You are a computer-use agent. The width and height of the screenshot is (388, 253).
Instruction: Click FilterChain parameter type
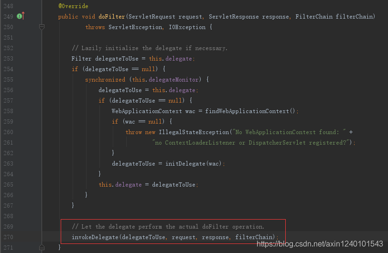pos(314,17)
